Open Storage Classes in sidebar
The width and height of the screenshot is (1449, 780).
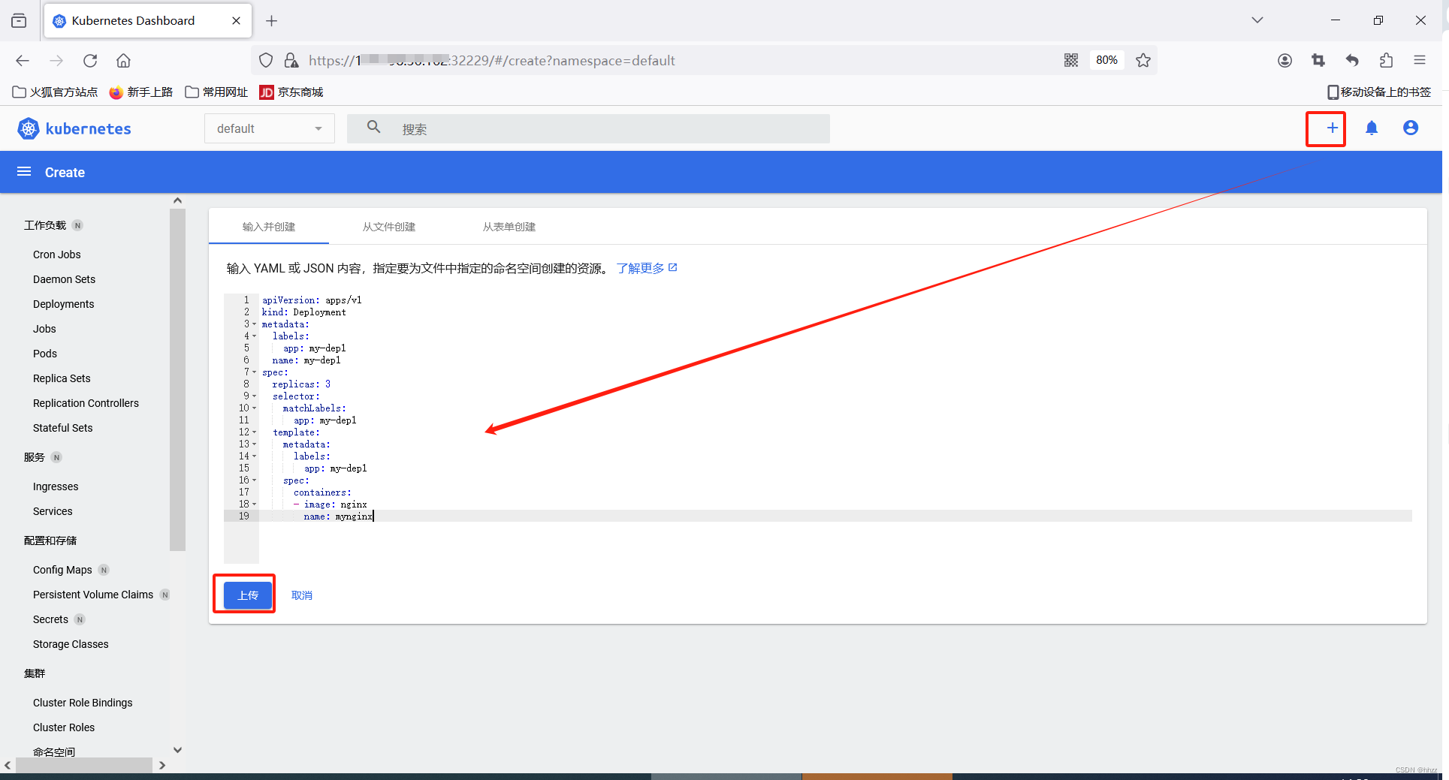(x=71, y=644)
